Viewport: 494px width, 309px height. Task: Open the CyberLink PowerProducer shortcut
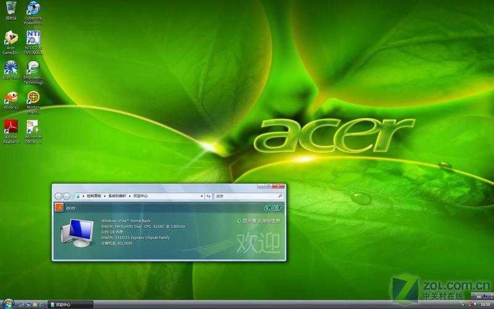33,13
